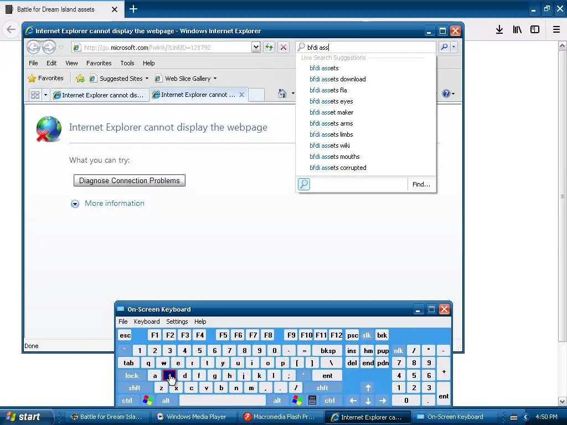567x425 pixels.
Task: Click the Find... button in suggestions panel
Action: 421,184
